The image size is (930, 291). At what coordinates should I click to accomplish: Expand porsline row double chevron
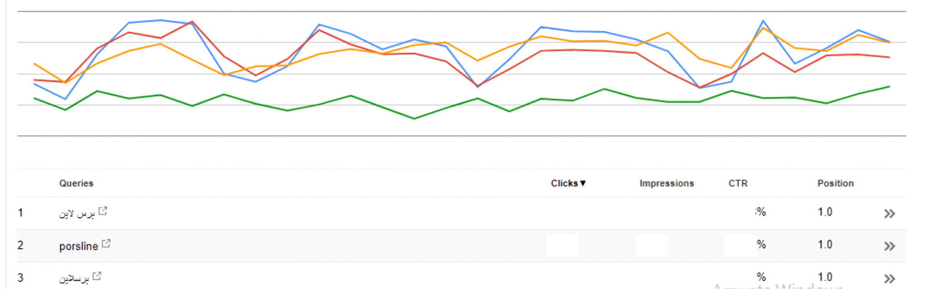889,246
